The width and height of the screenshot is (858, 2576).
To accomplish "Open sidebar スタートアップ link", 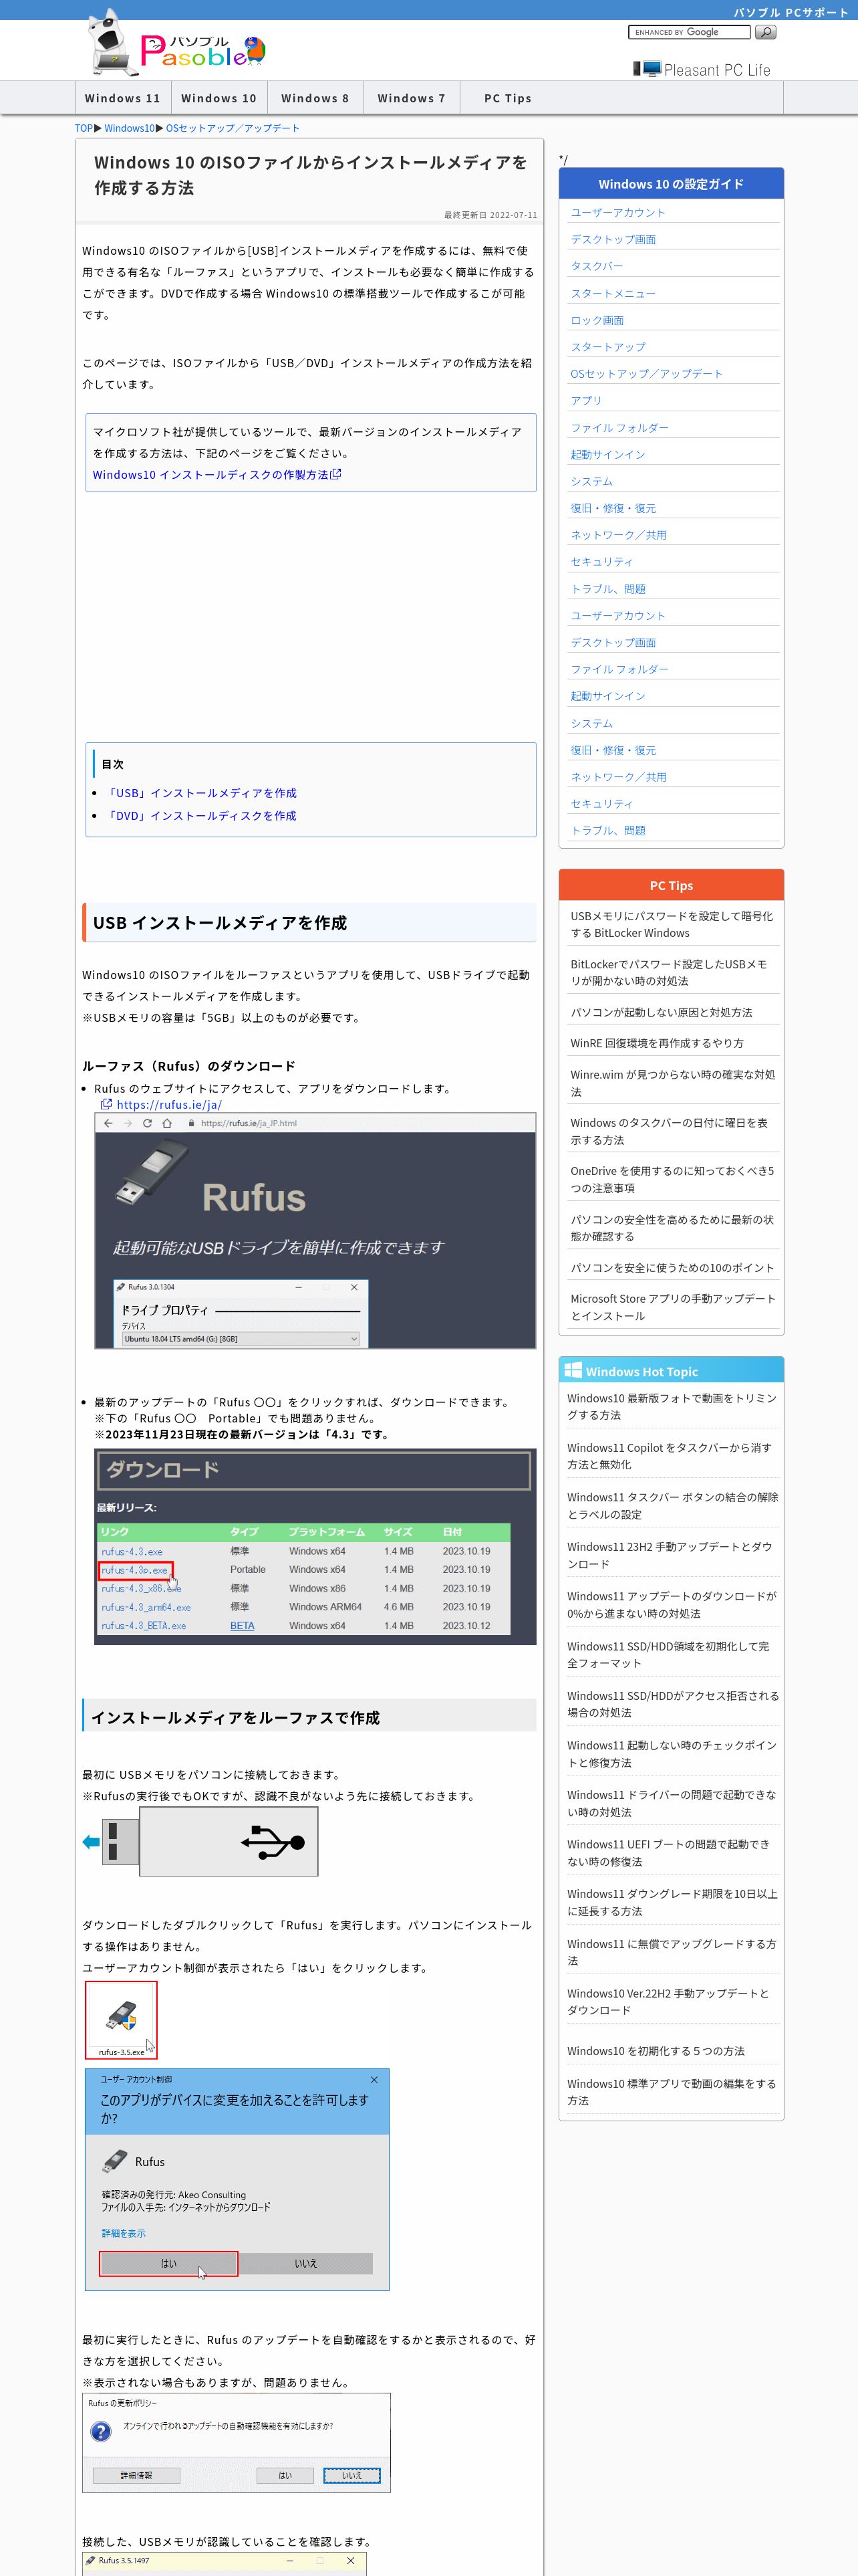I will tap(608, 347).
